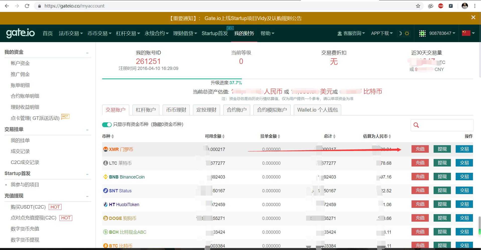Open 帮助 dropdown menu
The height and width of the screenshot is (250, 481).
267,33
